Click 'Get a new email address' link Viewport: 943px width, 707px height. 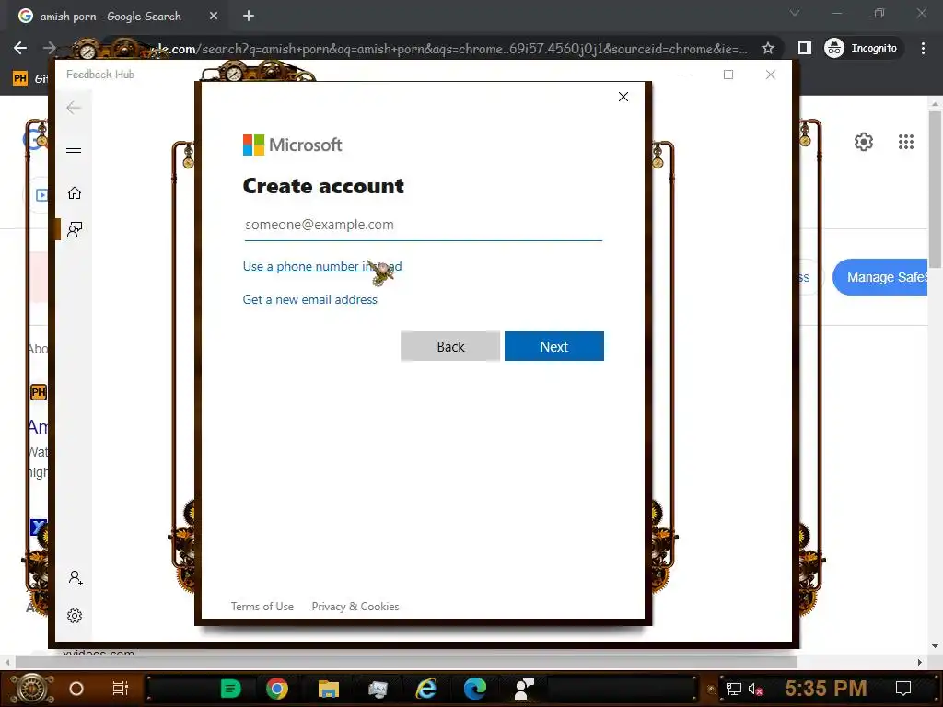tap(309, 299)
